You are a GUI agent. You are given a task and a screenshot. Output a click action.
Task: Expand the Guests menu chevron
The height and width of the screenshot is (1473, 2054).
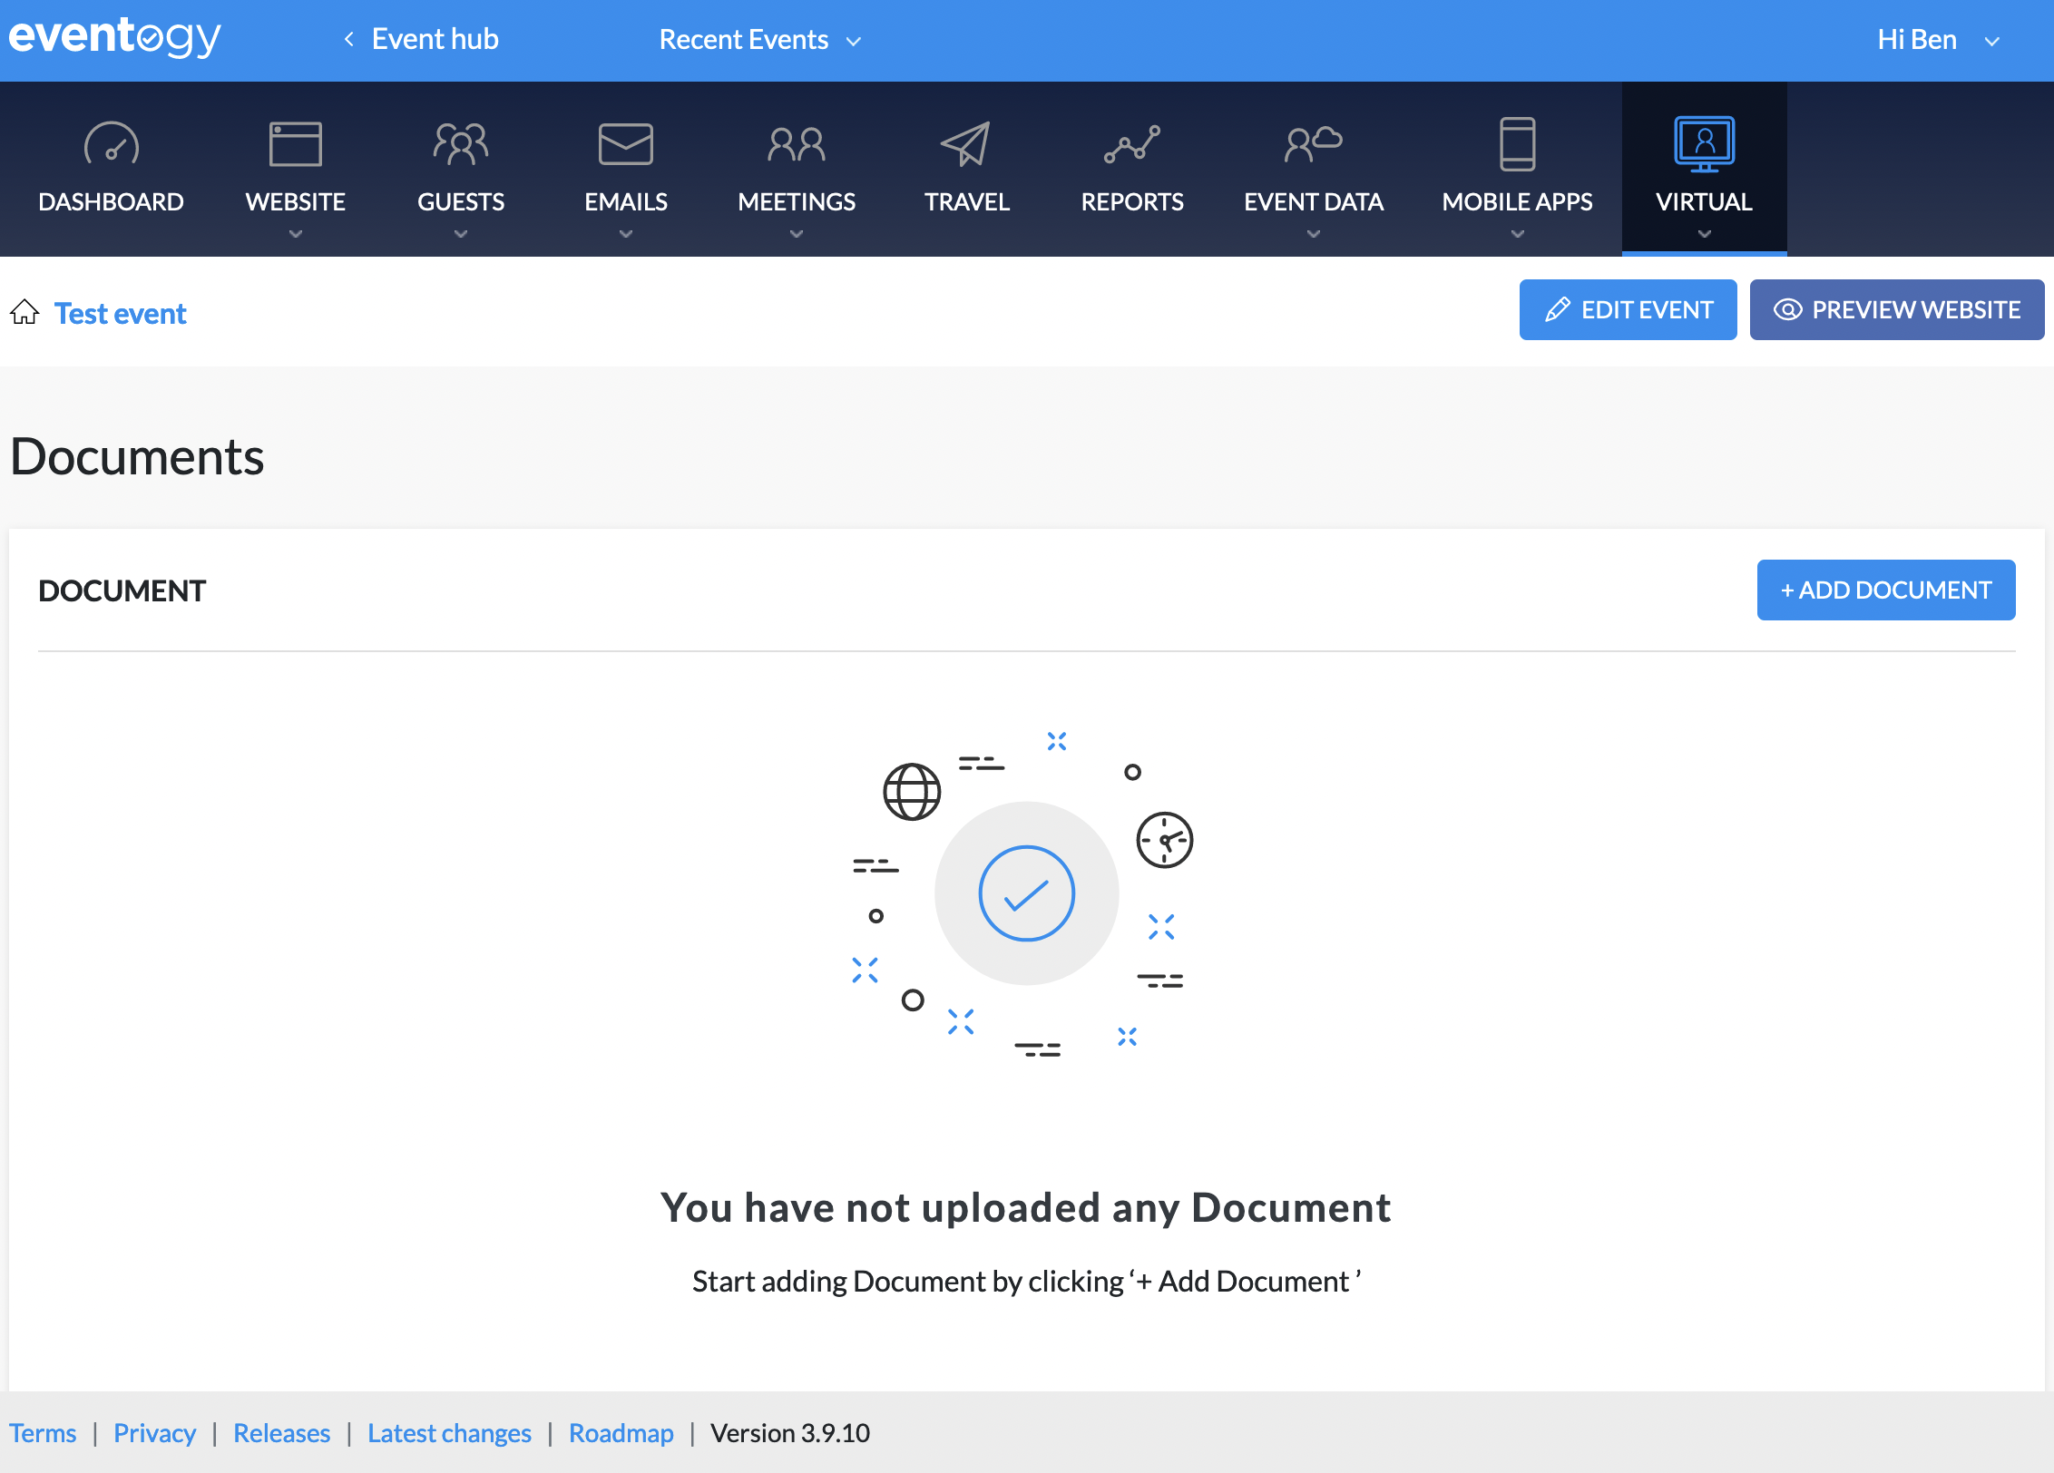(x=460, y=234)
